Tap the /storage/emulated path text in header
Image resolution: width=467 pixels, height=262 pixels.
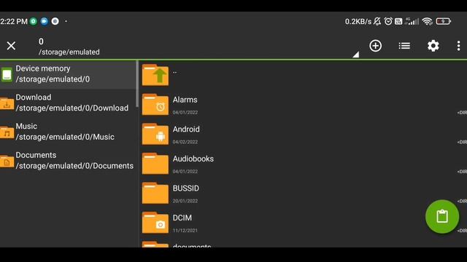69,52
